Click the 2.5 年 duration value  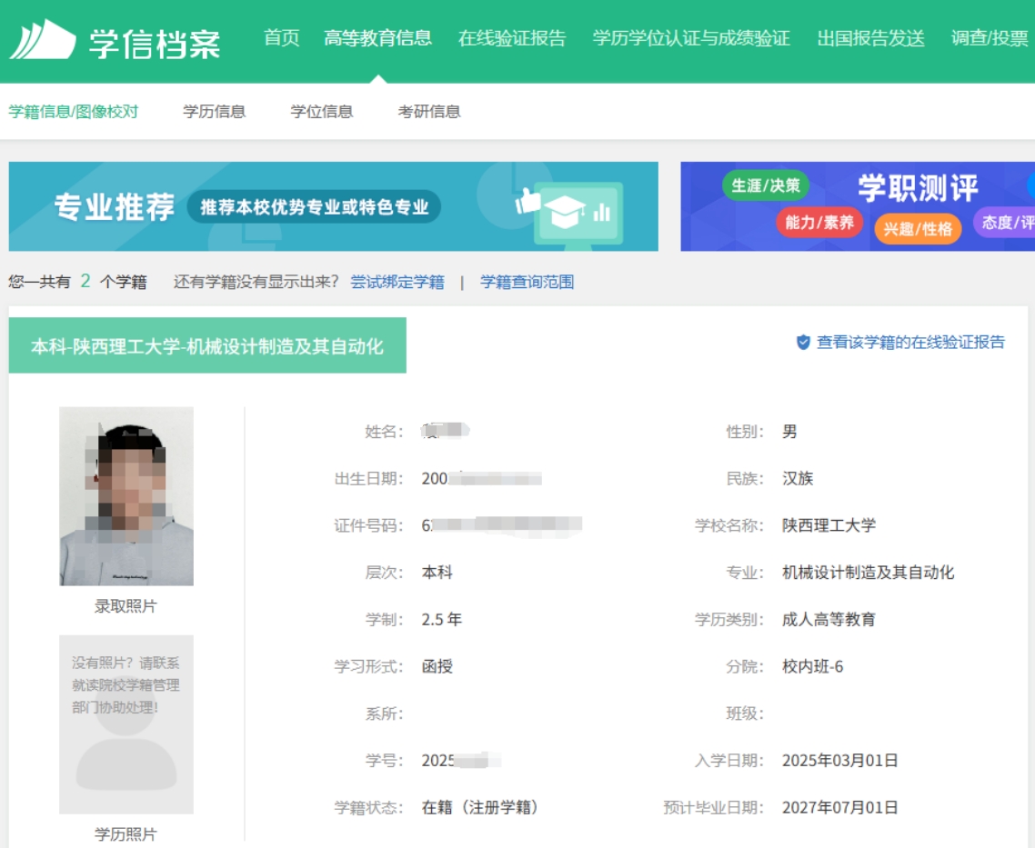point(442,619)
